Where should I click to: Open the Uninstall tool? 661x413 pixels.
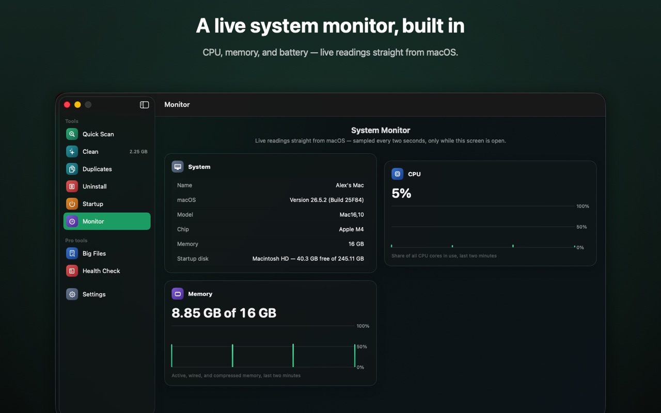coord(107,186)
